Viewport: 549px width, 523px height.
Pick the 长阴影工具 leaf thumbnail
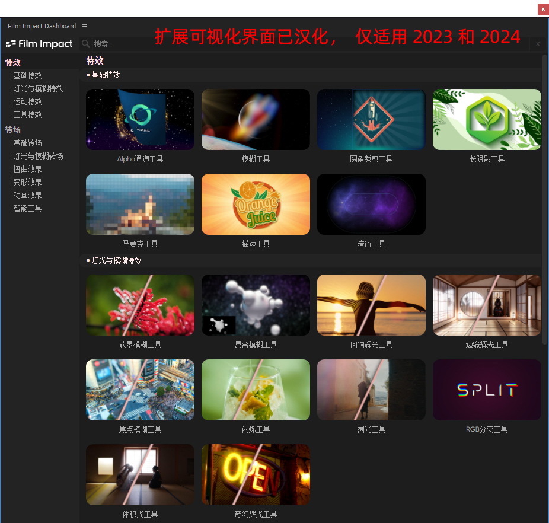point(487,120)
